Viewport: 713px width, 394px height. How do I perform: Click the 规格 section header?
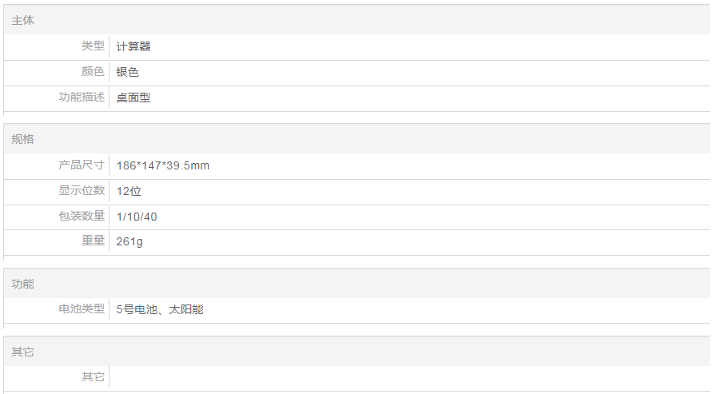22,139
